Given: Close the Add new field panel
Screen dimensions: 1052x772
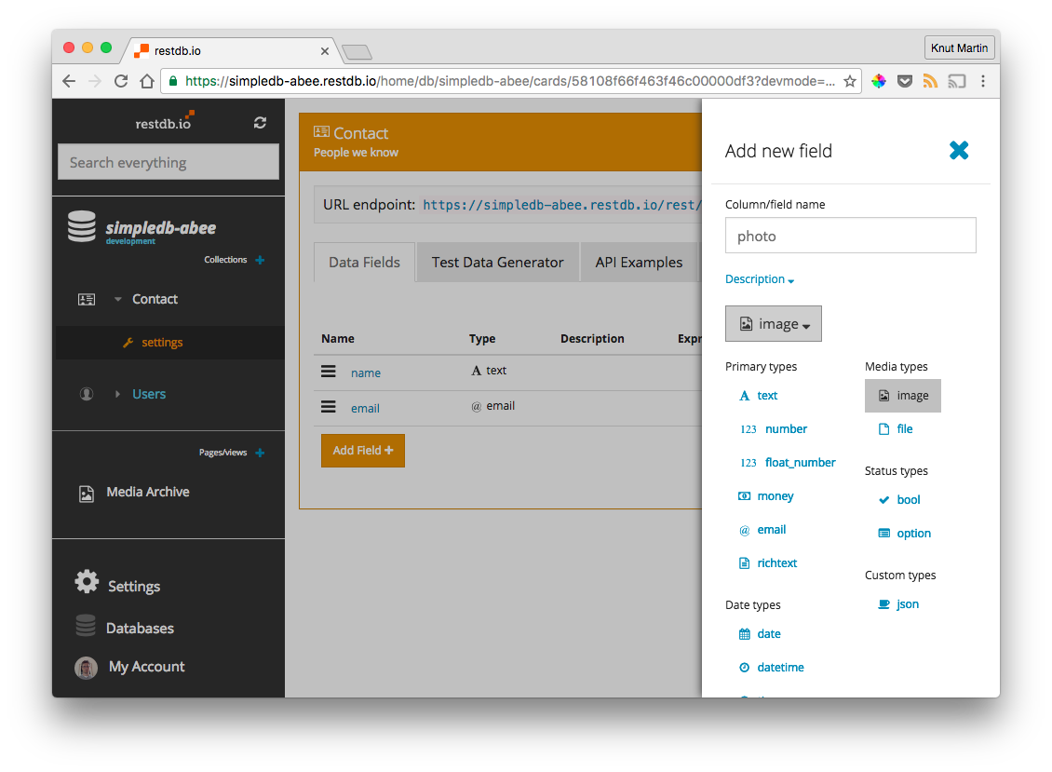Looking at the screenshot, I should pyautogui.click(x=959, y=150).
